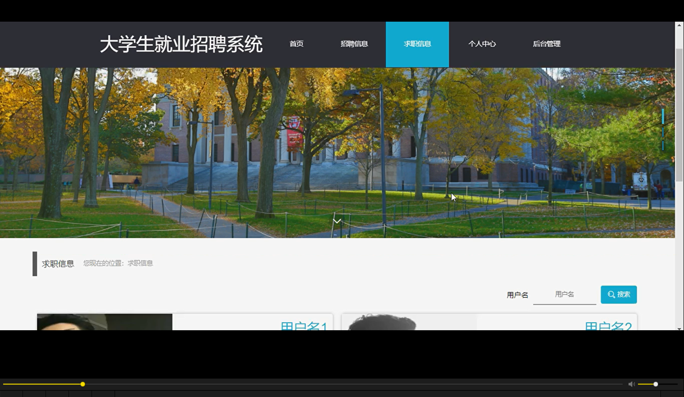Open the 用户名1 profile link

(304, 326)
